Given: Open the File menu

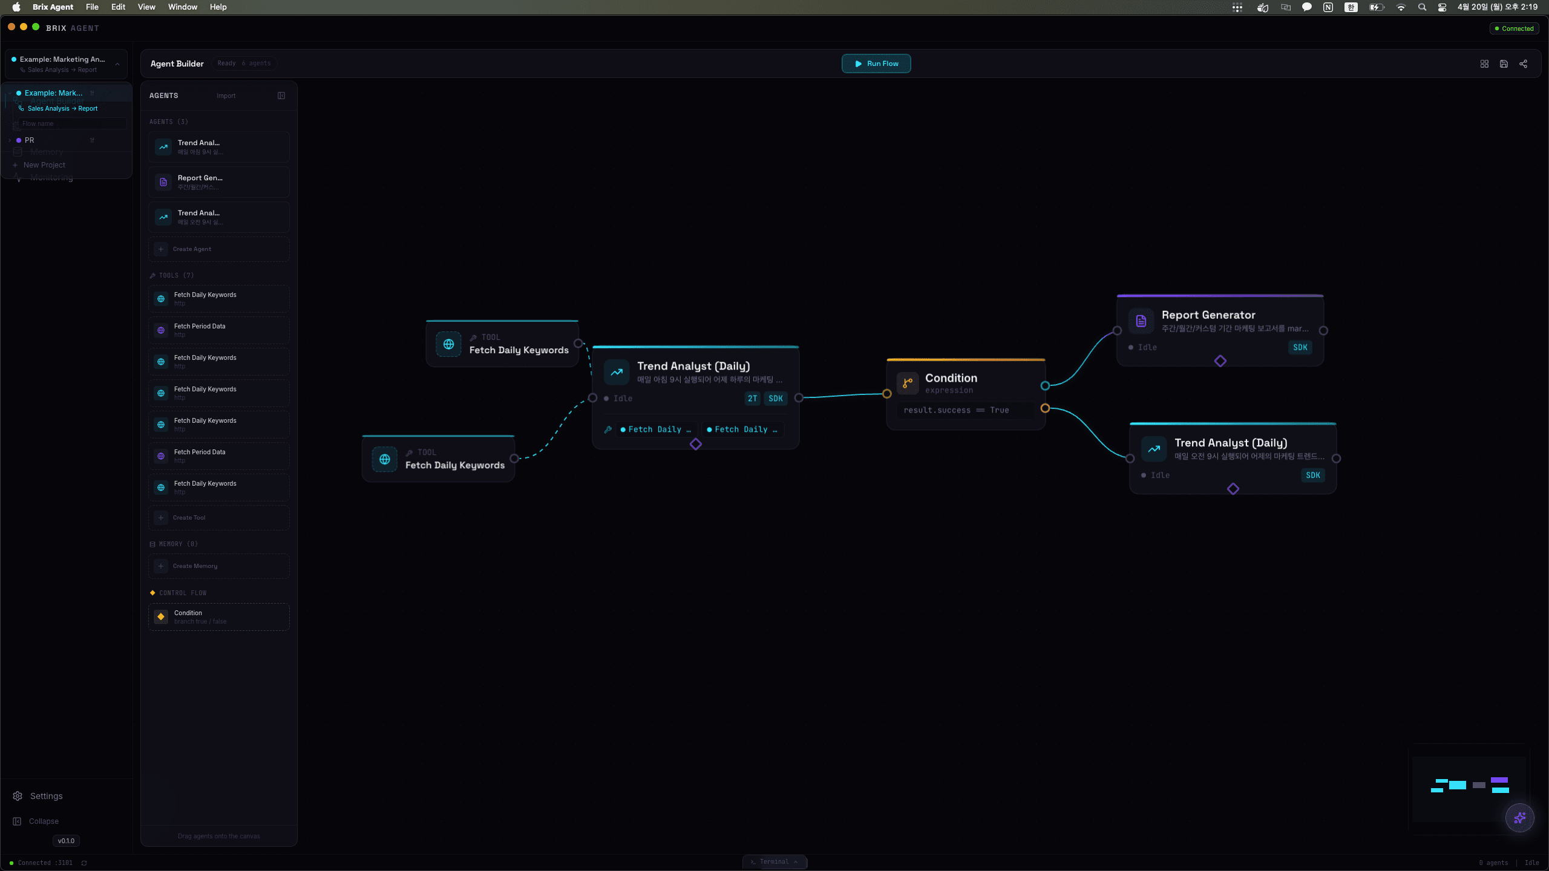Looking at the screenshot, I should tap(91, 7).
